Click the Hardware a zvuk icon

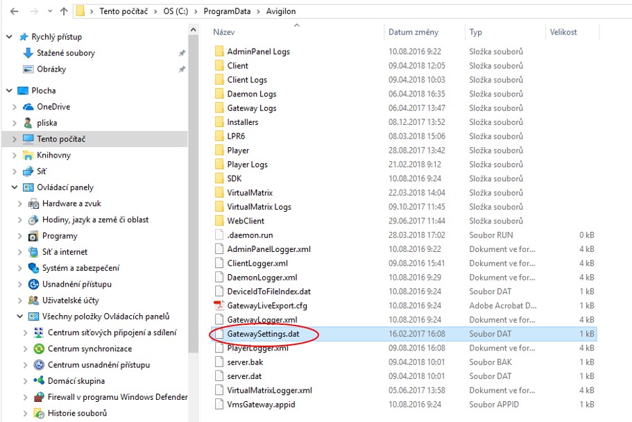pyautogui.click(x=34, y=204)
